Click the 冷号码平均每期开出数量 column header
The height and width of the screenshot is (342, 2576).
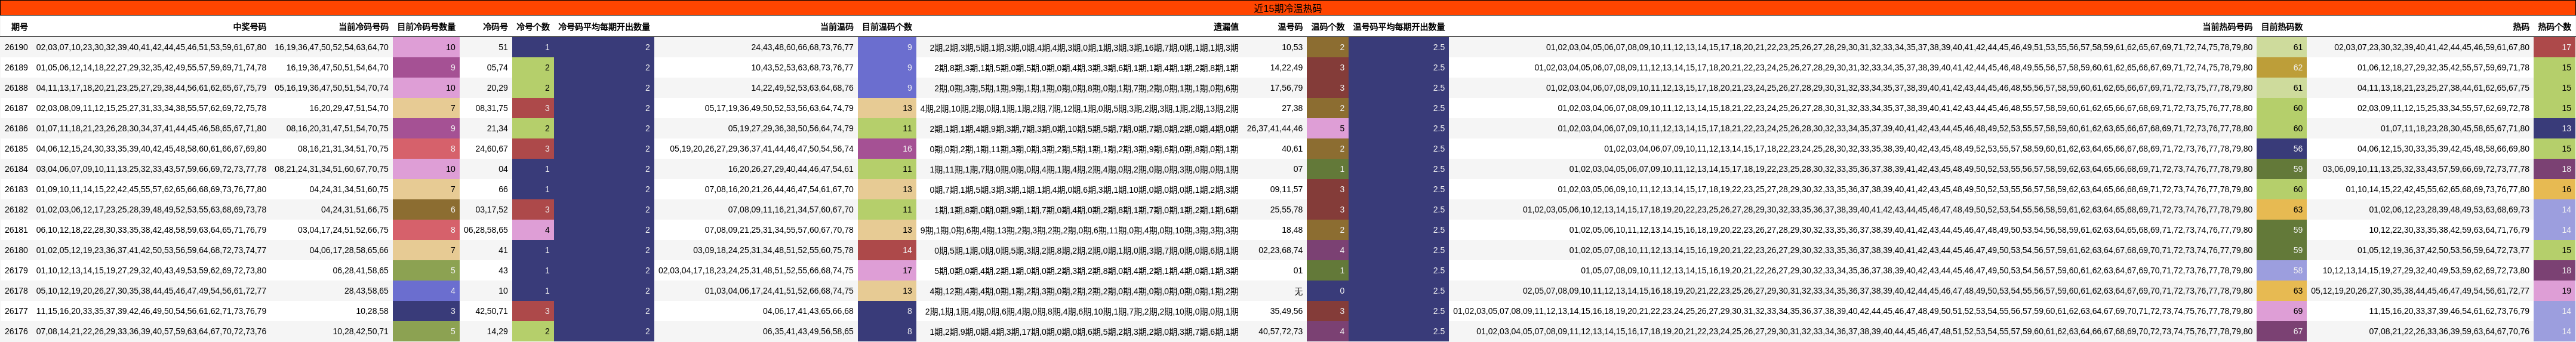tap(604, 27)
